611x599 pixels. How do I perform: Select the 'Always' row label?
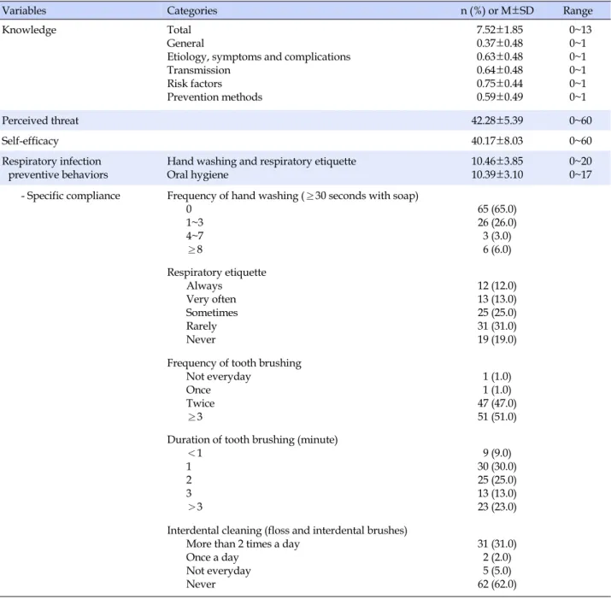tap(204, 286)
